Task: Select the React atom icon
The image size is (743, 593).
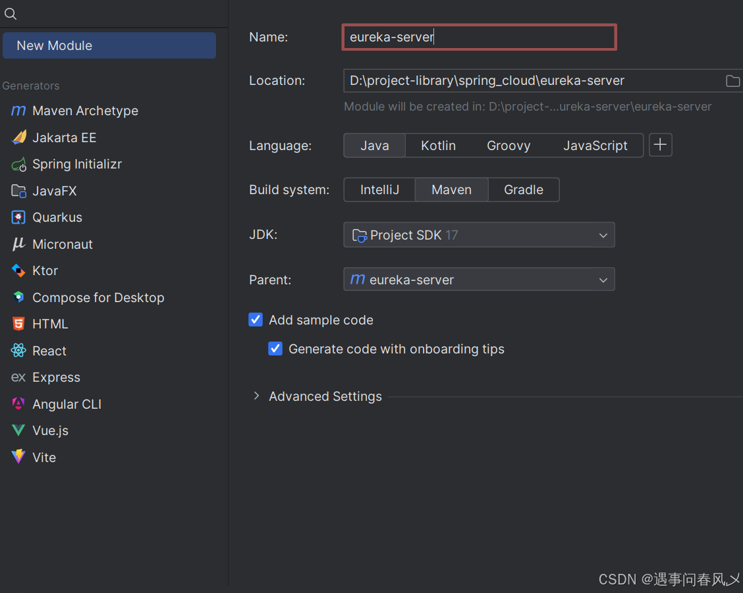Action: 18,351
